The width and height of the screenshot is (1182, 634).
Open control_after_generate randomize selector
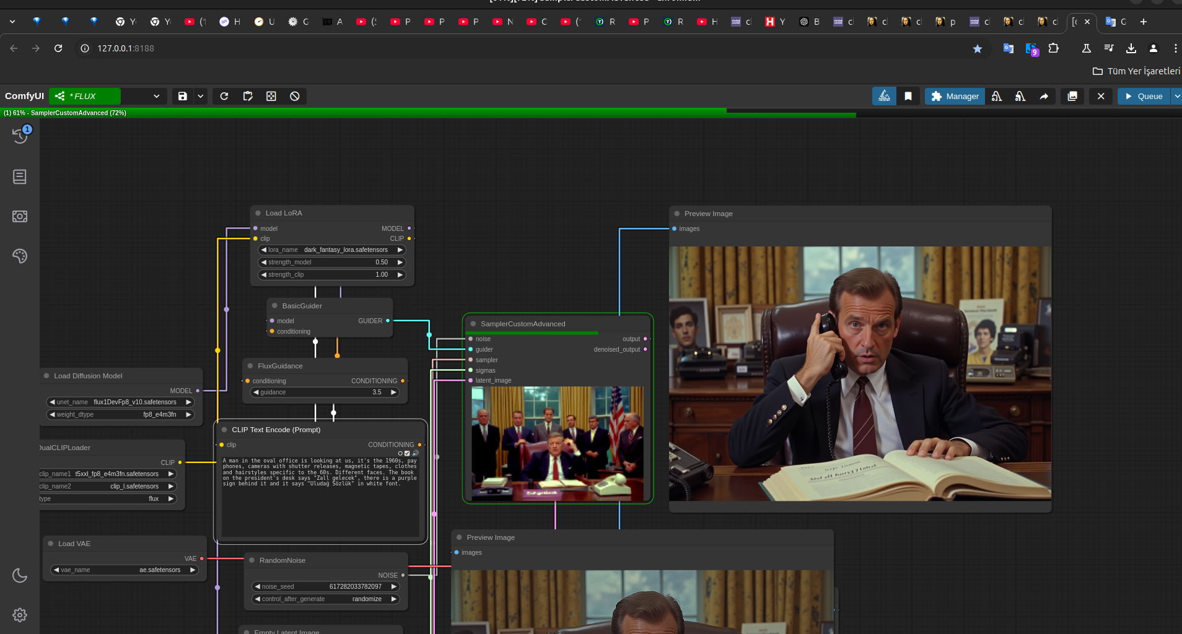[x=326, y=599]
